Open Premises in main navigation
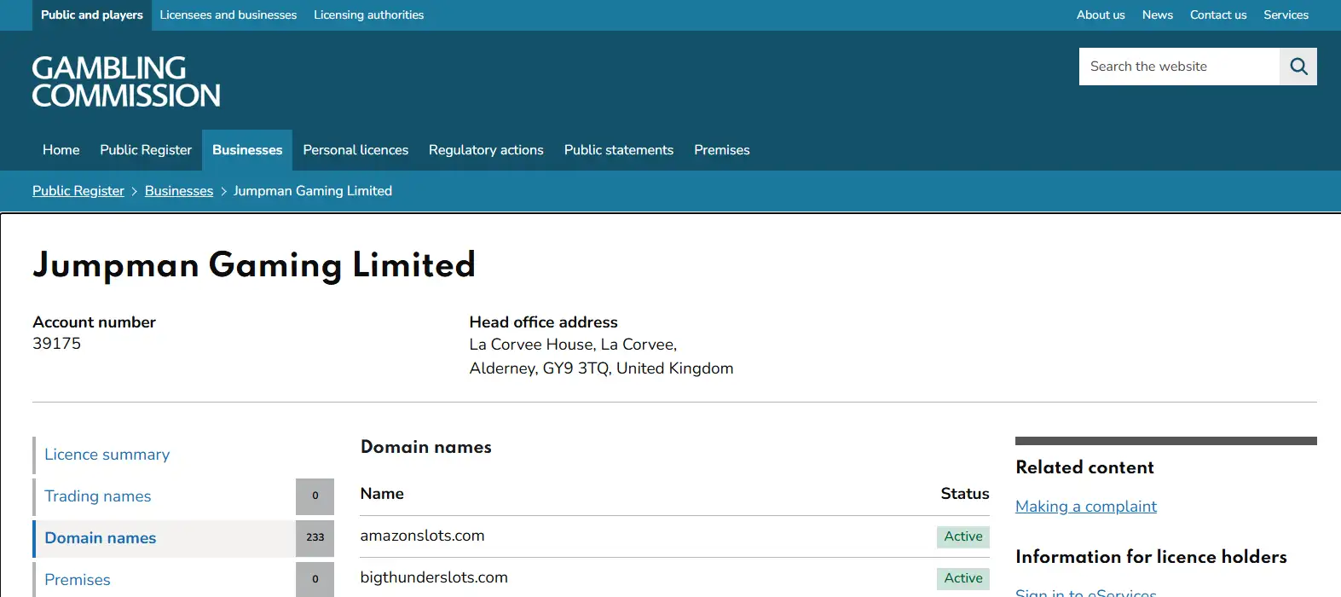Screen dimensions: 1341x597 722,150
